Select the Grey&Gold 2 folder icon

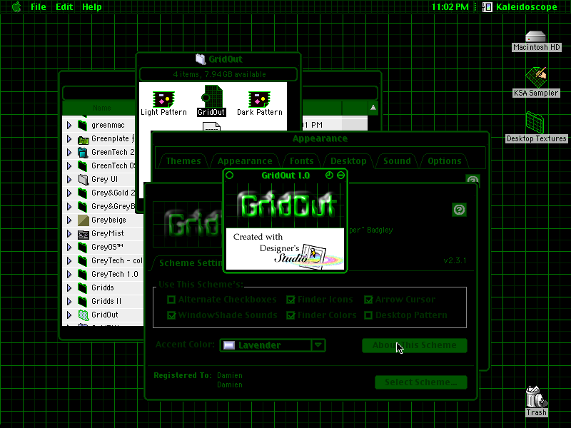(x=83, y=193)
